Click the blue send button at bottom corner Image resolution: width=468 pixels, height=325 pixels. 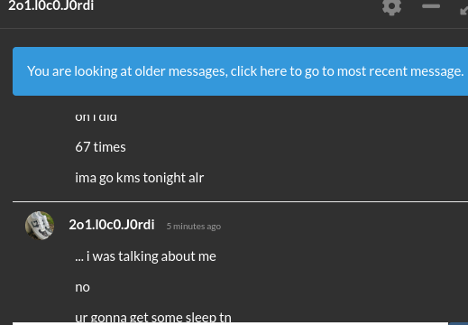458,323
